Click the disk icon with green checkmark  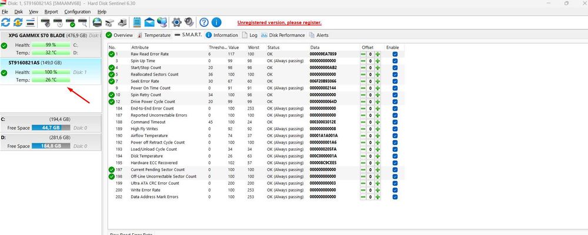click(70, 22)
